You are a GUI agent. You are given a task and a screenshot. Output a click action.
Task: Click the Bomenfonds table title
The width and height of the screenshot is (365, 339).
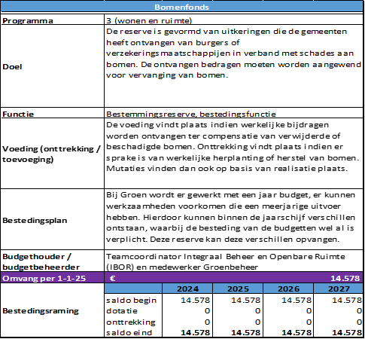(x=181, y=7)
